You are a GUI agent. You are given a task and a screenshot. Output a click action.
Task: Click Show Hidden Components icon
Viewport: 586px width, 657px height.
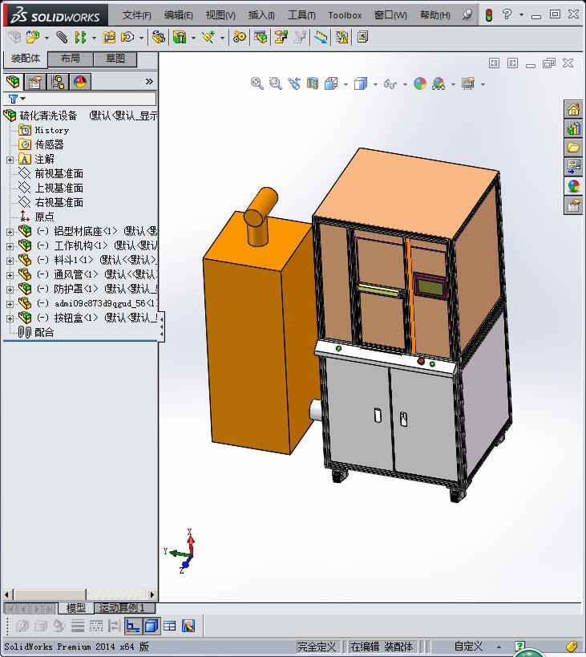coord(158,37)
